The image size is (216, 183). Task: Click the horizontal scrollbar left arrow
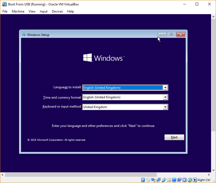[x=2, y=175]
